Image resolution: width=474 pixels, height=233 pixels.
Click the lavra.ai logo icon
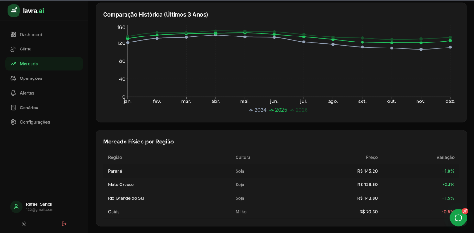14,10
